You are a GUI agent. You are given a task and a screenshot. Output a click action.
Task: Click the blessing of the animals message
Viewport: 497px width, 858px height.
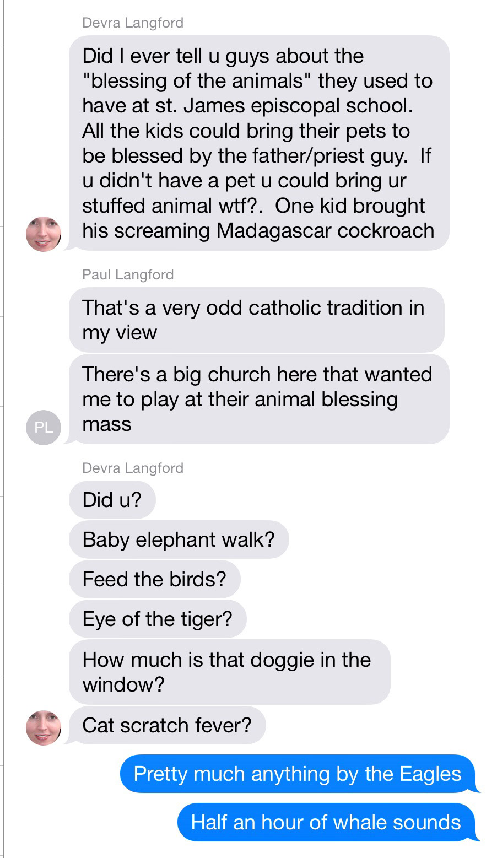click(258, 143)
